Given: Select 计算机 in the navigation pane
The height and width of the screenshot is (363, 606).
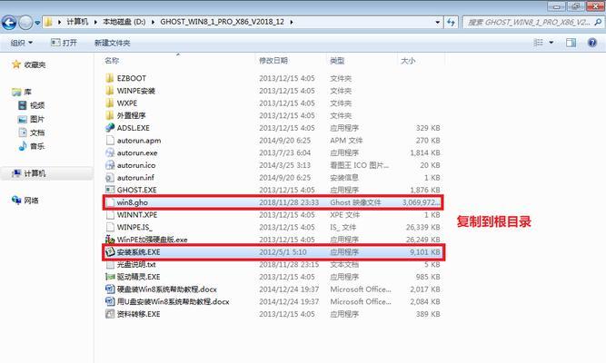Looking at the screenshot, I should tap(35, 173).
